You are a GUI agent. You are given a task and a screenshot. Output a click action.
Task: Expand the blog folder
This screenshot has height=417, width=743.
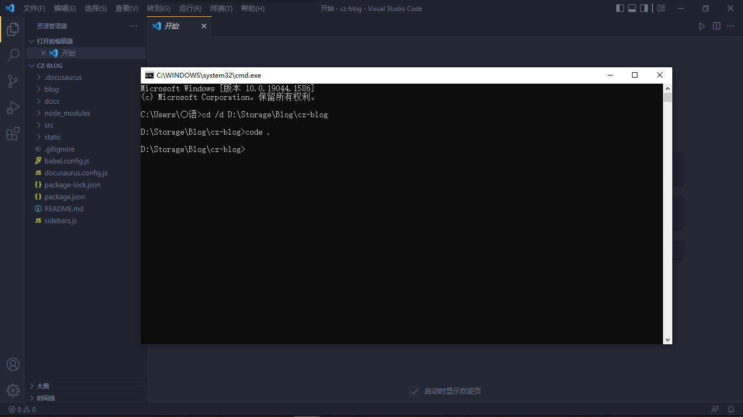[x=86, y=89]
